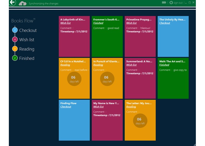Viewport: 205px width, 146px height.
Task: Click the green Finished count circle
Action: (15, 58)
